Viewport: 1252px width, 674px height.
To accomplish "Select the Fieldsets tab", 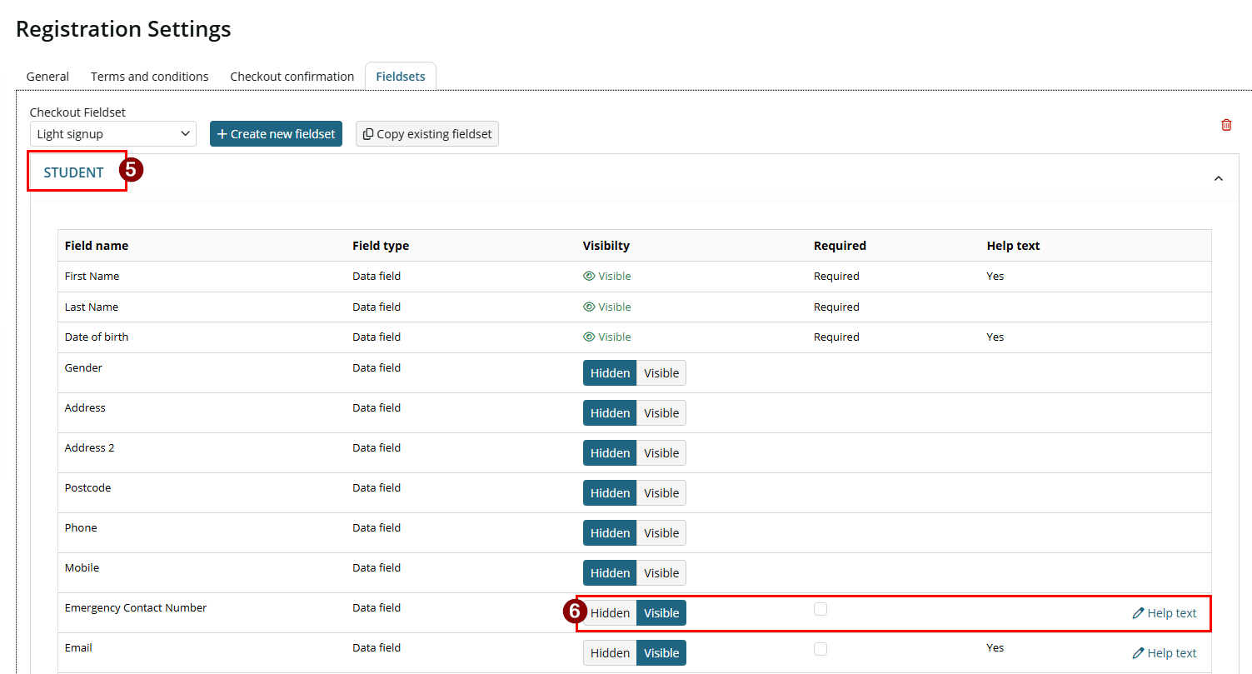I will tap(401, 77).
